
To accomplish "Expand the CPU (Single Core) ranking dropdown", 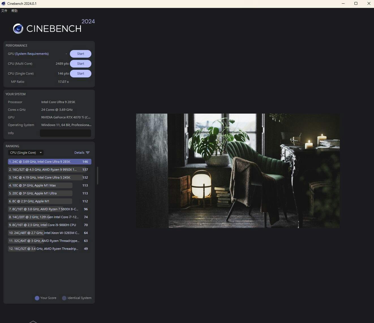I will pos(26,153).
